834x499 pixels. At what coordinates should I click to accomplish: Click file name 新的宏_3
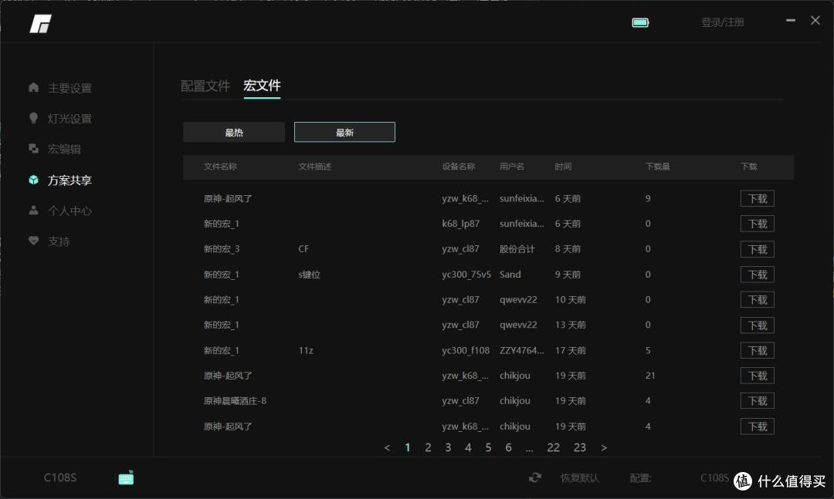tap(222, 248)
